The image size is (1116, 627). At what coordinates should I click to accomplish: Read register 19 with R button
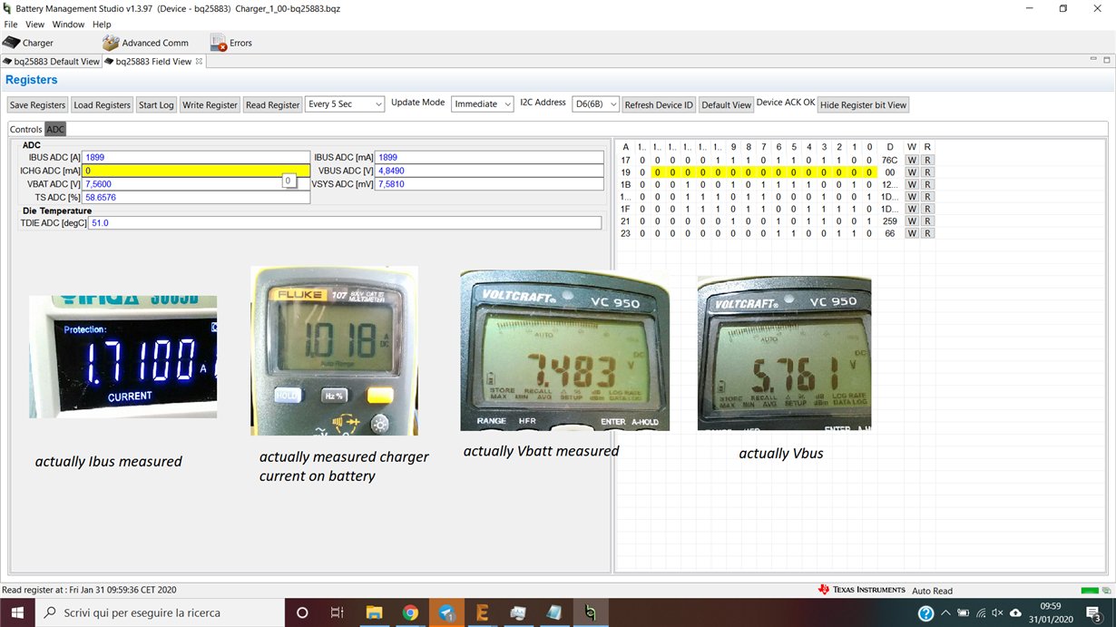tap(927, 172)
